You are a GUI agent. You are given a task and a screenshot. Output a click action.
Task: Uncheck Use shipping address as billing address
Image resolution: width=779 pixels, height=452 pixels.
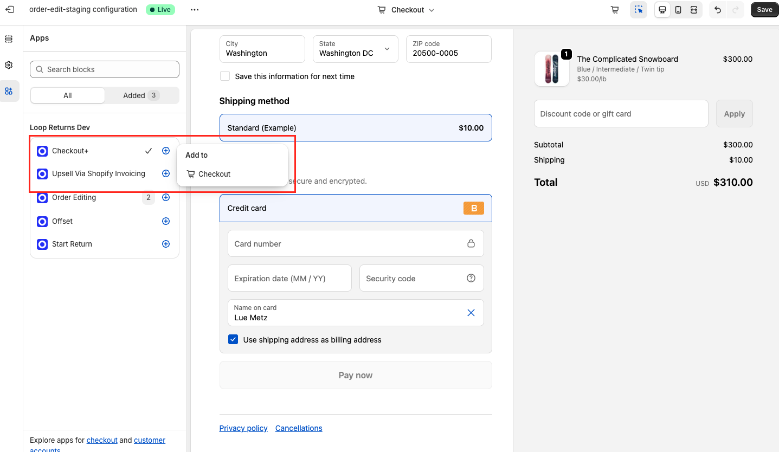tap(233, 340)
